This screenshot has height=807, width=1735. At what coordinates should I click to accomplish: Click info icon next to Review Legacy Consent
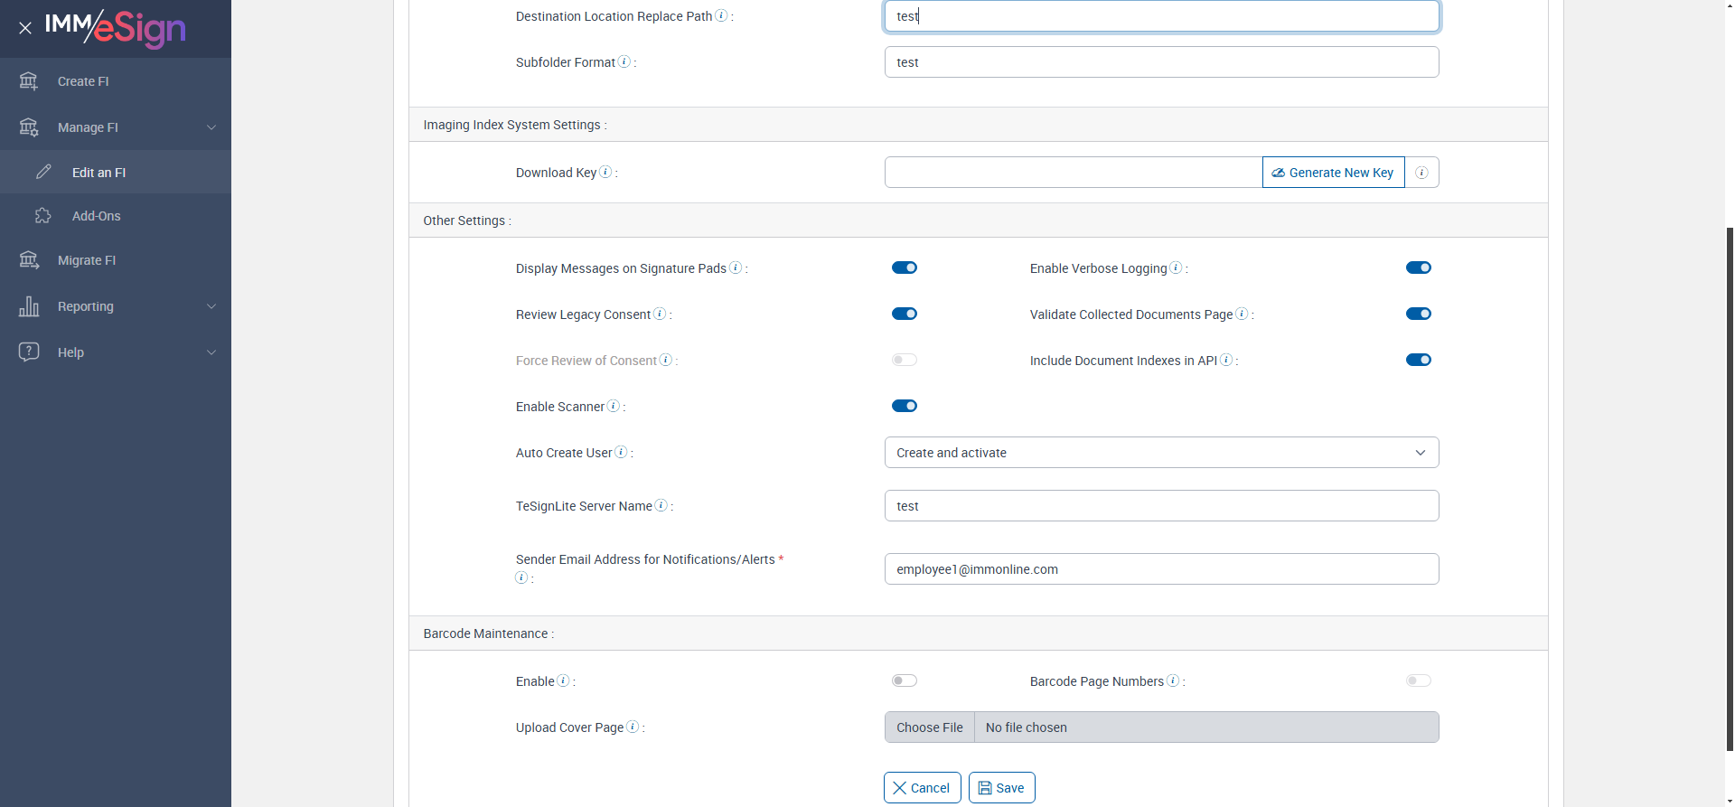pyautogui.click(x=660, y=314)
